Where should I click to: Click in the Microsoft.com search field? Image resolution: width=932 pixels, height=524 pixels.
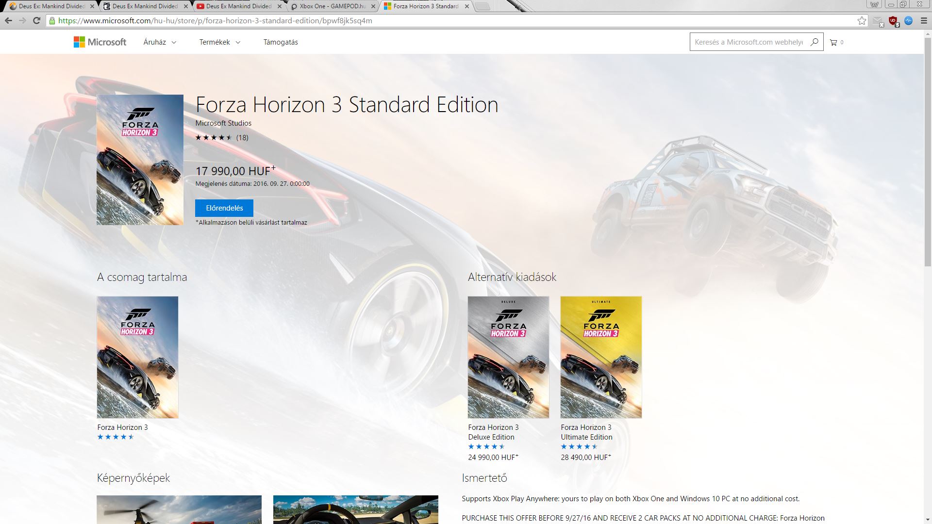[x=748, y=42]
